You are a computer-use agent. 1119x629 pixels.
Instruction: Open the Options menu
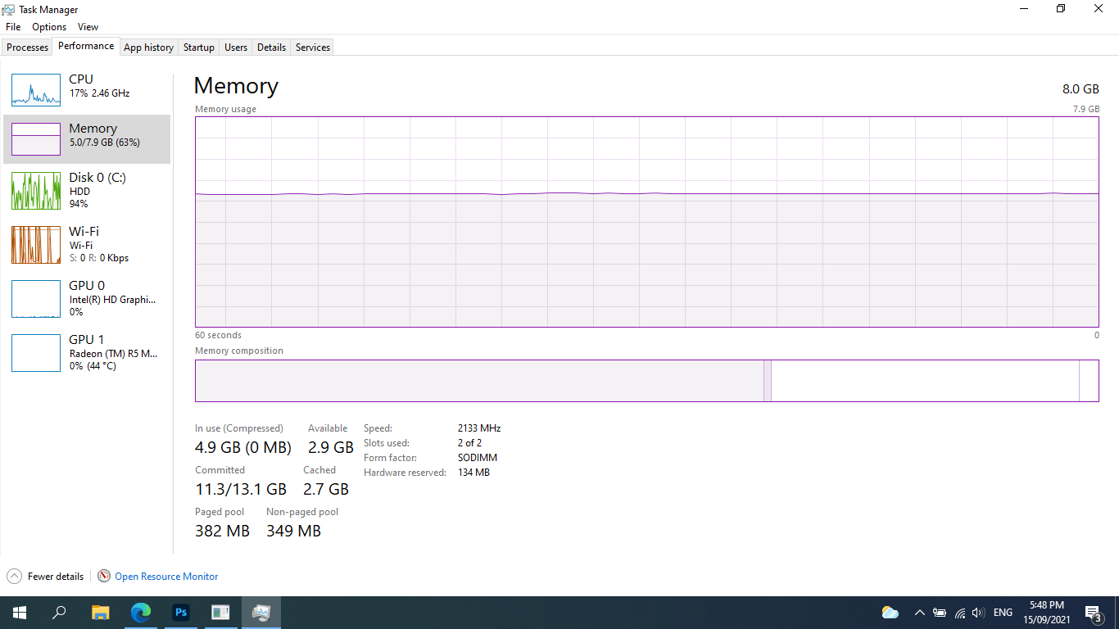point(49,27)
